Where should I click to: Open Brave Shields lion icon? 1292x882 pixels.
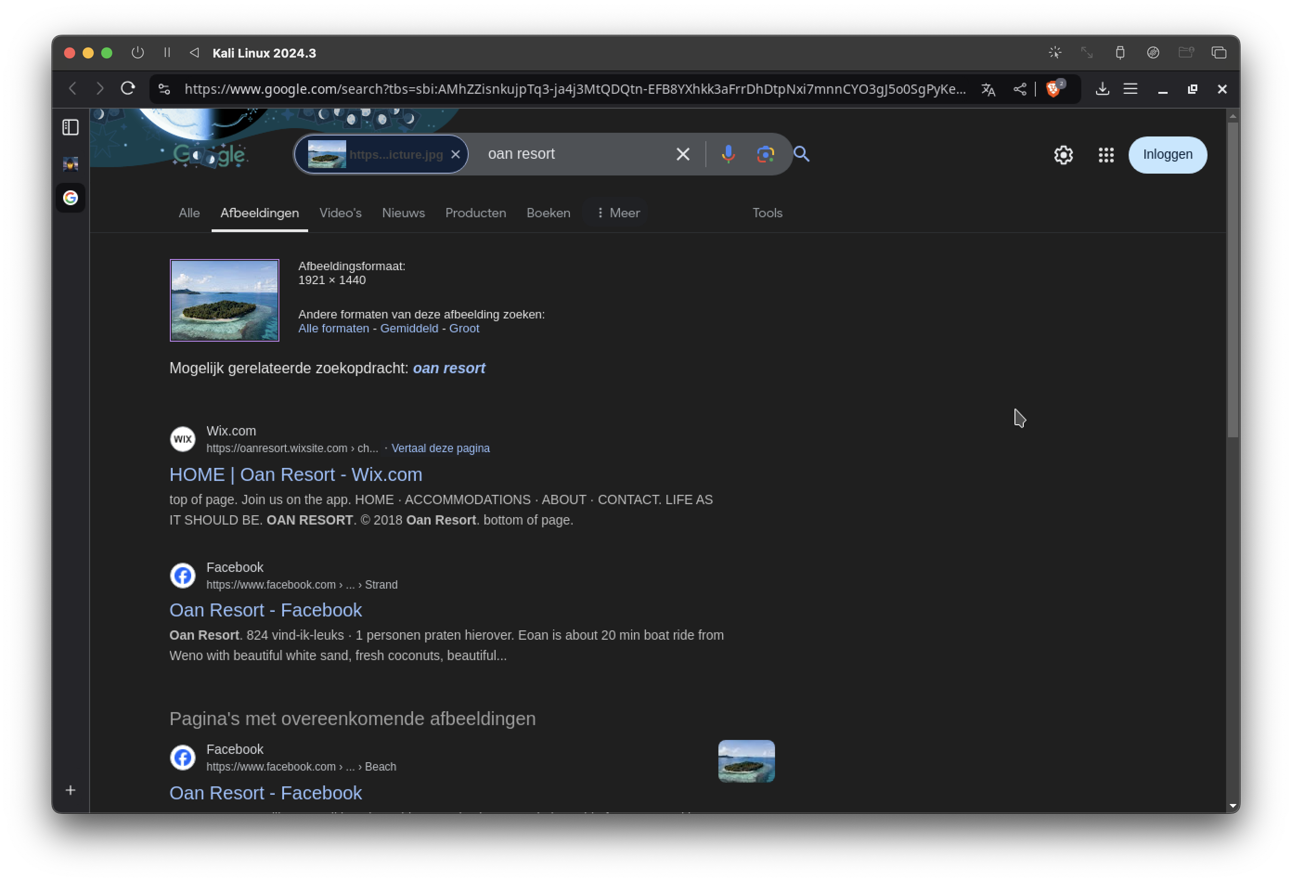1053,89
